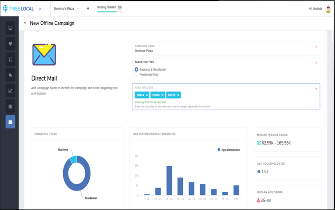Screen dimensions: 335x210
Task: Open the line chart analytics sidebar icon
Action: pos(10,91)
